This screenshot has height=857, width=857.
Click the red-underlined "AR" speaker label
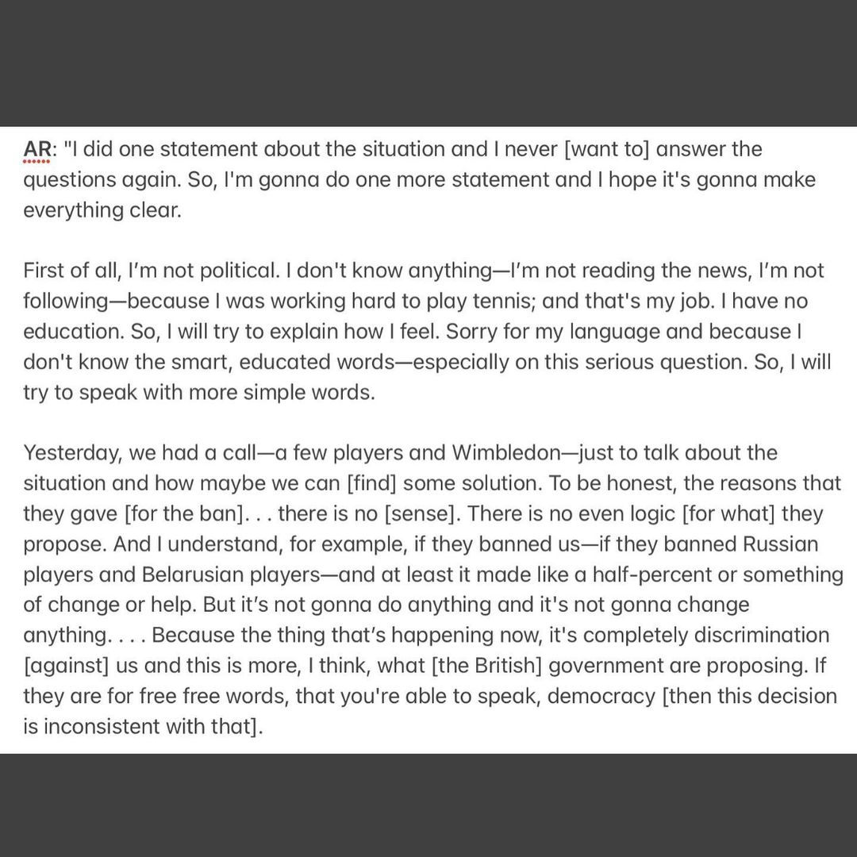point(36,149)
